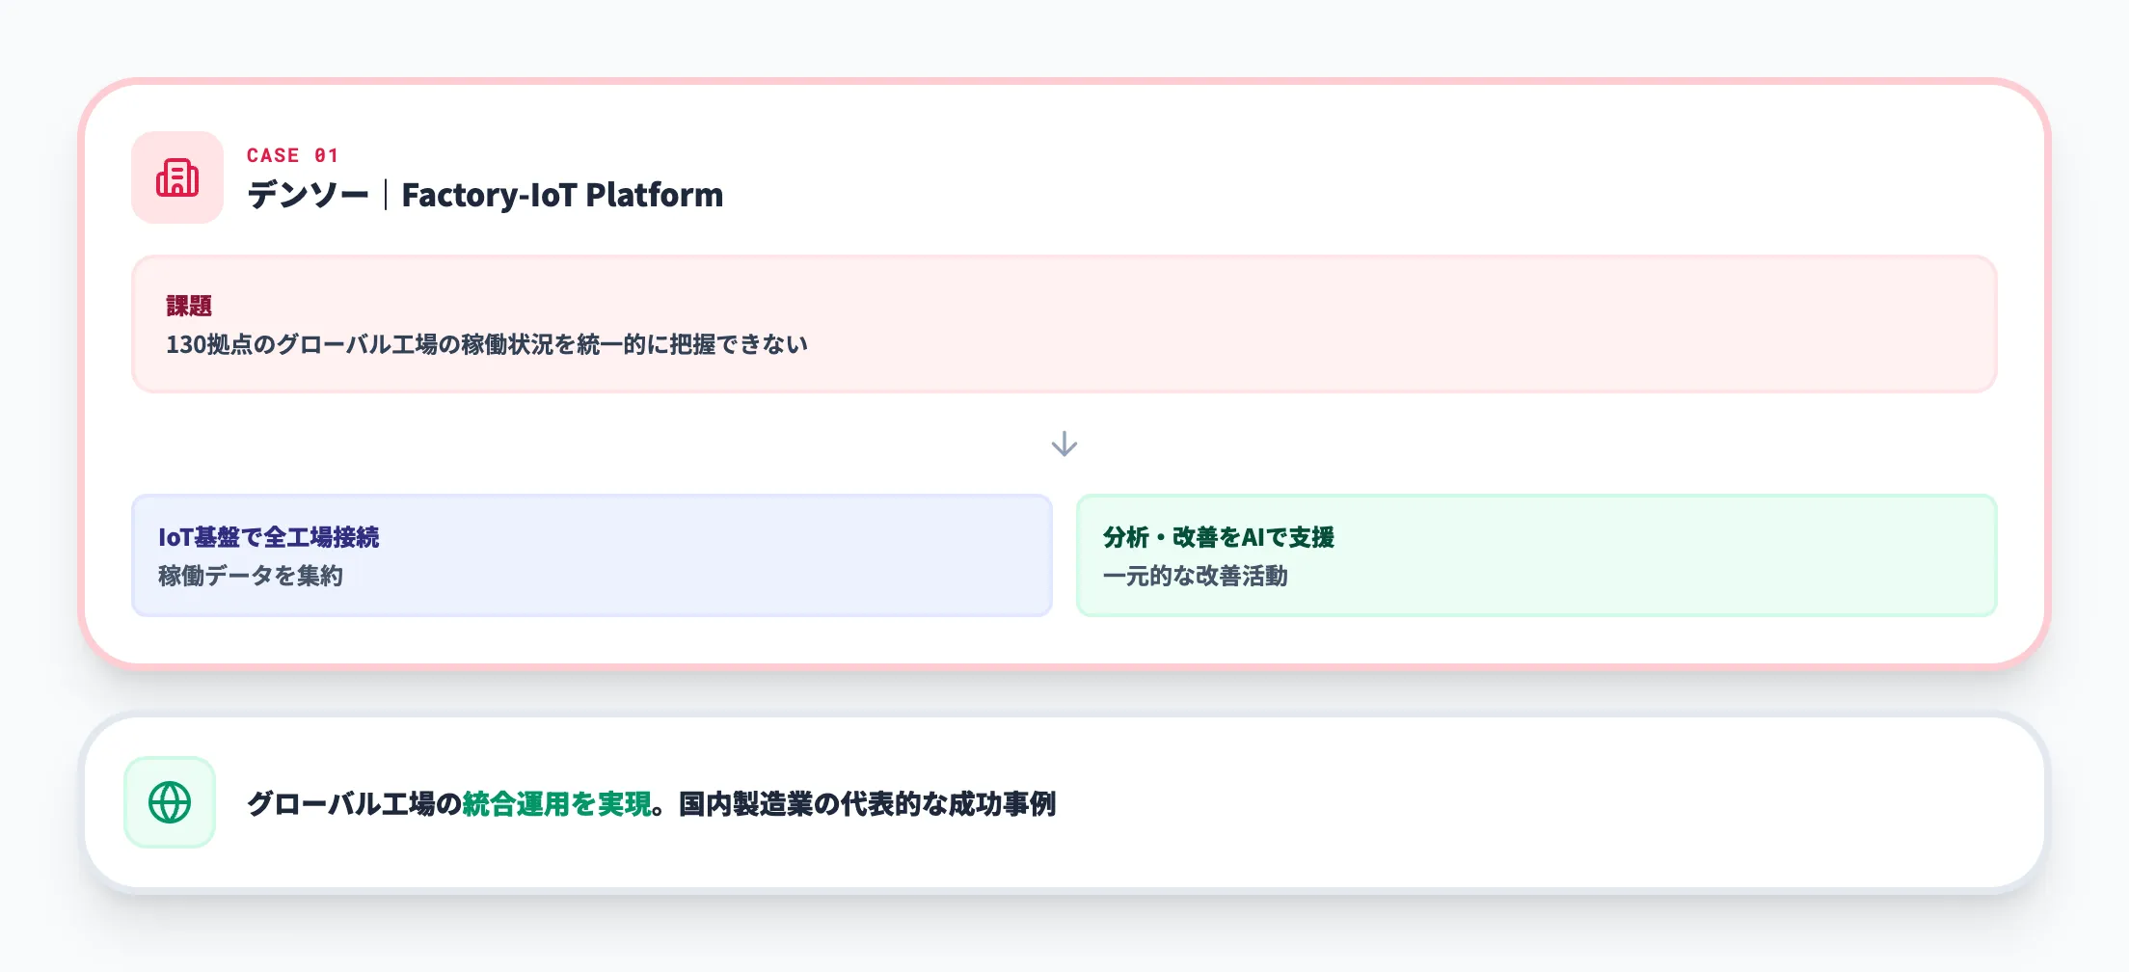The height and width of the screenshot is (972, 2129).
Task: Click the arrow indicating flow to solutions
Action: [x=1064, y=444]
